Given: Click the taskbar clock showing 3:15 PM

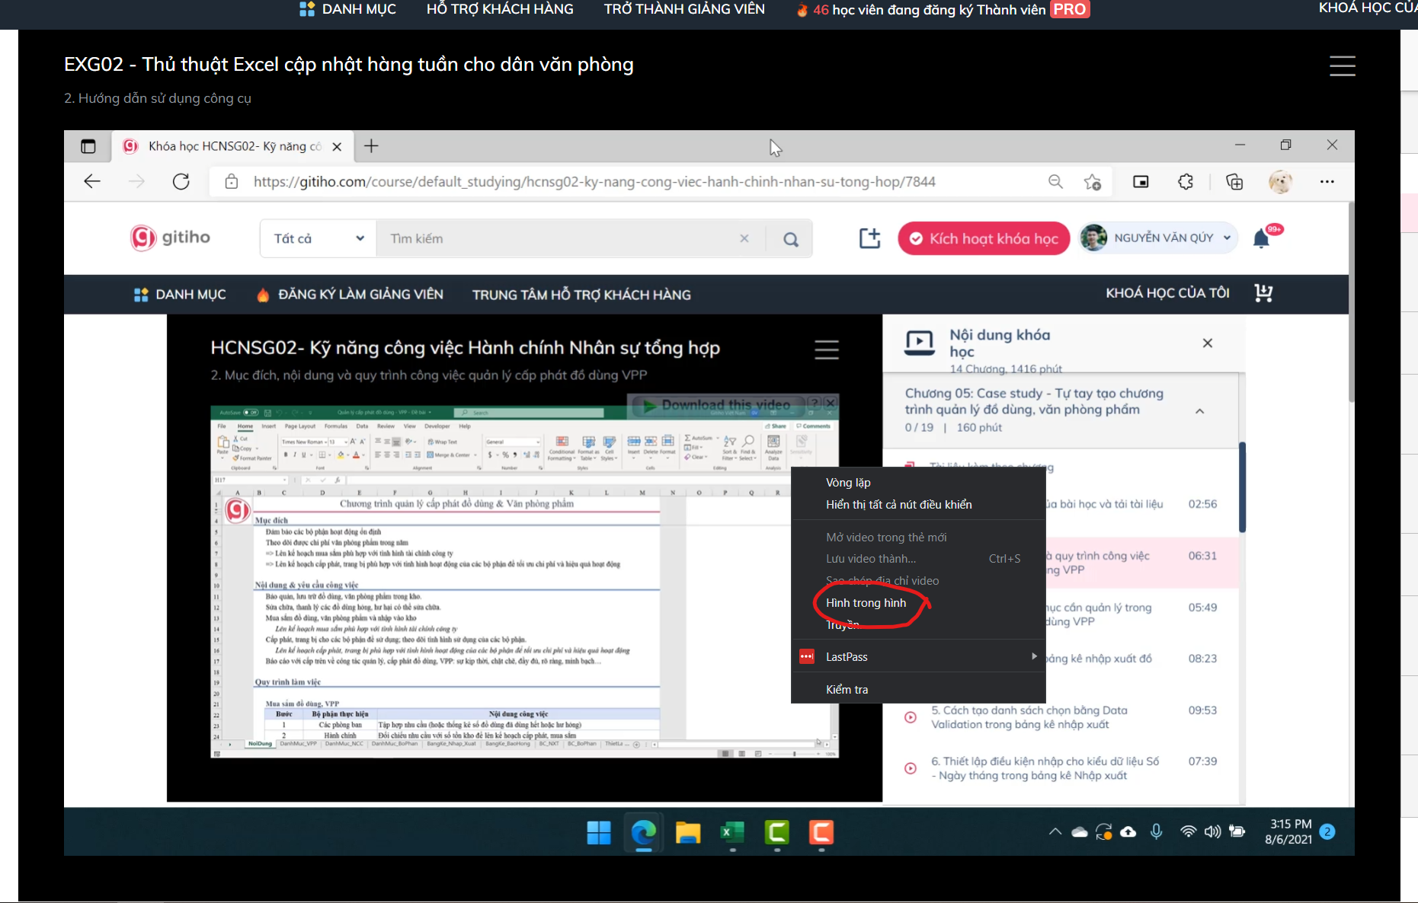Looking at the screenshot, I should [1288, 831].
